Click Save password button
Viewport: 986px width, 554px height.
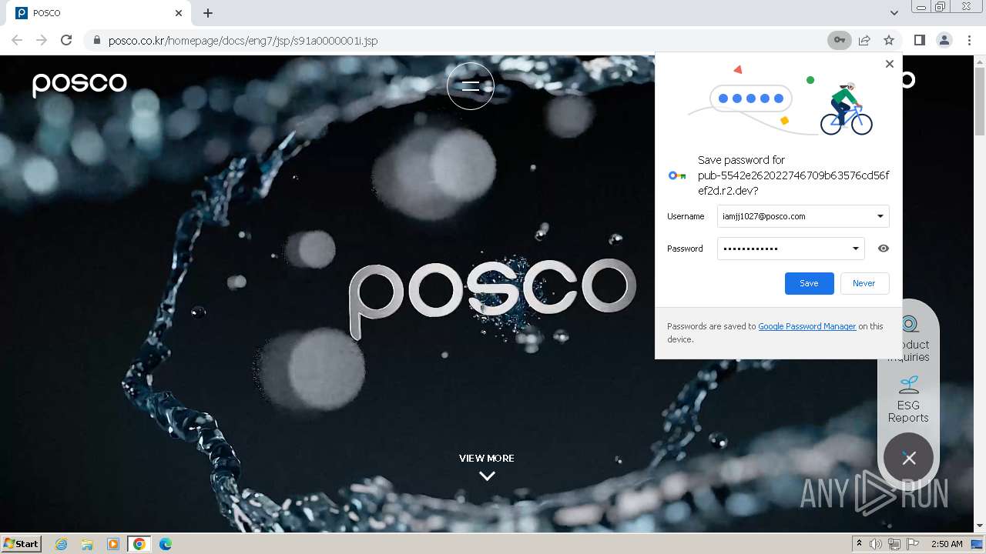click(809, 283)
